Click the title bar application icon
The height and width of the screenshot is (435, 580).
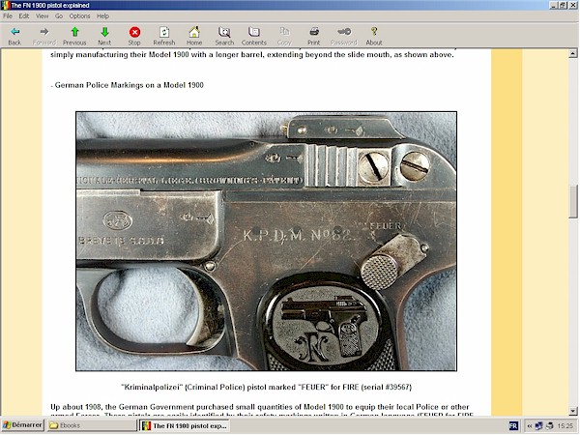(x=5, y=5)
